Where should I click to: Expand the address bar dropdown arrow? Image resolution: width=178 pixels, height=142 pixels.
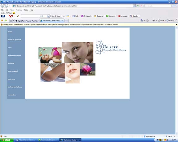pyautogui.click(x=134, y=6)
